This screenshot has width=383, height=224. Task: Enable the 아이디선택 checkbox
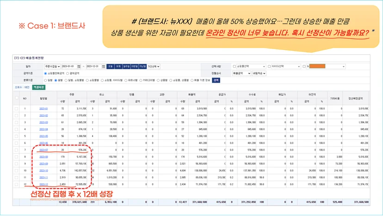[x=269, y=67]
